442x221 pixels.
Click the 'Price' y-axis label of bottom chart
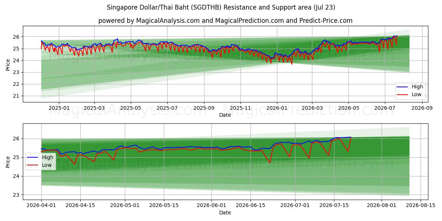point(8,162)
